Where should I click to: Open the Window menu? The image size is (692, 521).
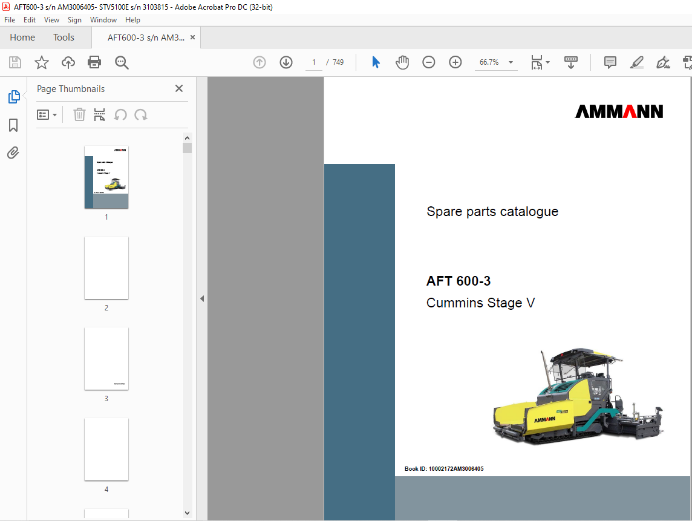(x=103, y=20)
